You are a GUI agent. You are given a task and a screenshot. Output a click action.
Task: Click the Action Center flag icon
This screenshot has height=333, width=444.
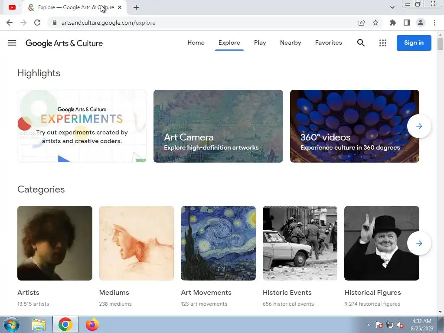(x=379, y=325)
